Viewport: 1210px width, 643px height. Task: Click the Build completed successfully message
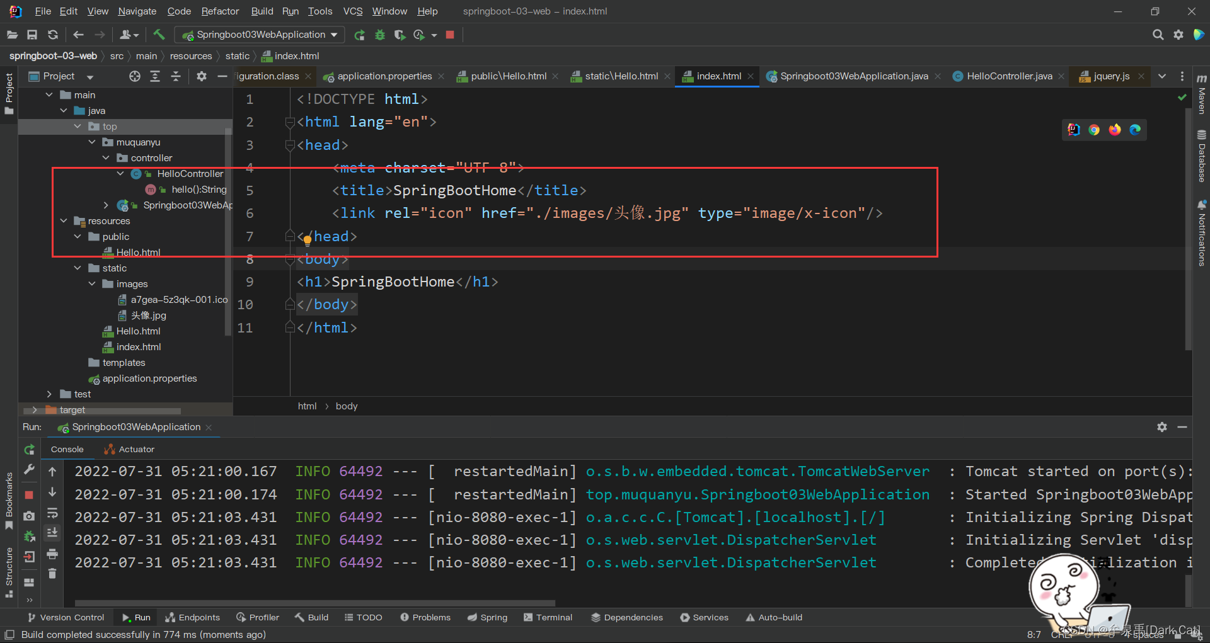coord(144,635)
